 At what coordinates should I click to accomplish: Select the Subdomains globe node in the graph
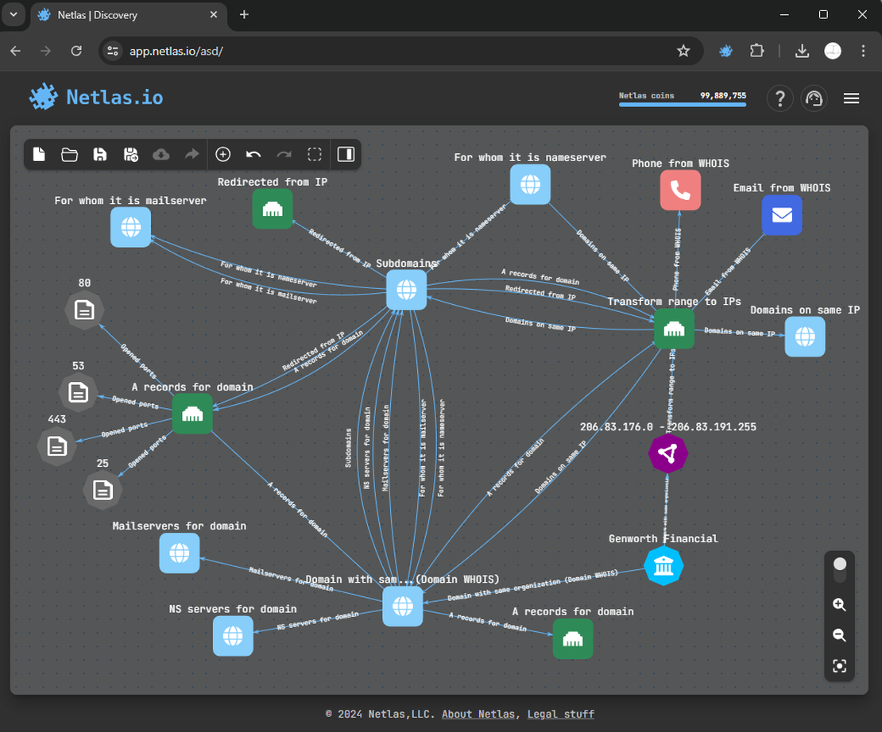coord(406,289)
